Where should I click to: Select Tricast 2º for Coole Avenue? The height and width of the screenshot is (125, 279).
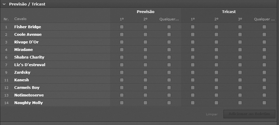pos(216,35)
